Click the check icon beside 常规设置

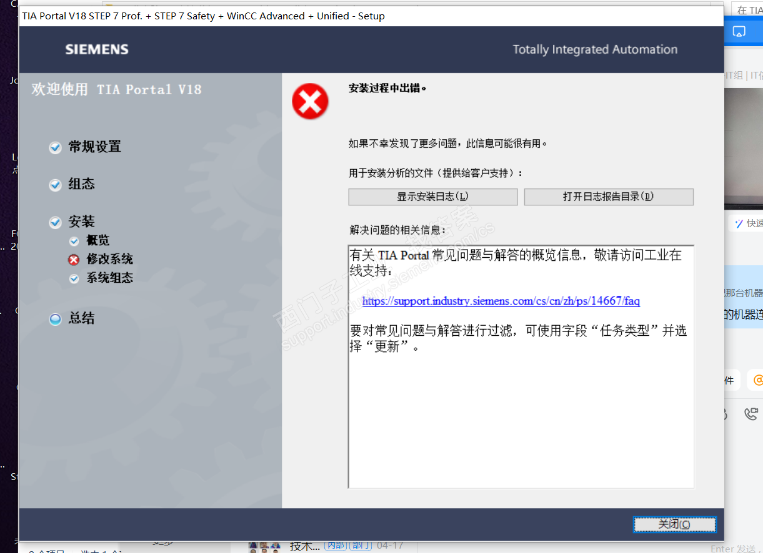point(56,147)
